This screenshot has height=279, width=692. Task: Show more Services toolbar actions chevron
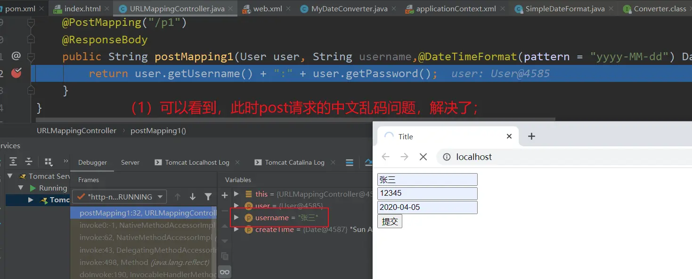[65, 161]
